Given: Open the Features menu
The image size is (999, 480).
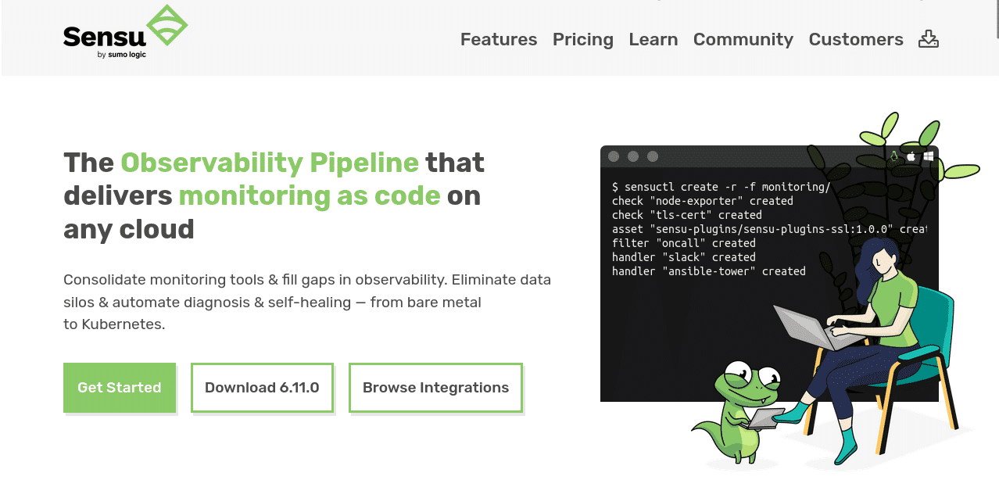Looking at the screenshot, I should coord(499,39).
